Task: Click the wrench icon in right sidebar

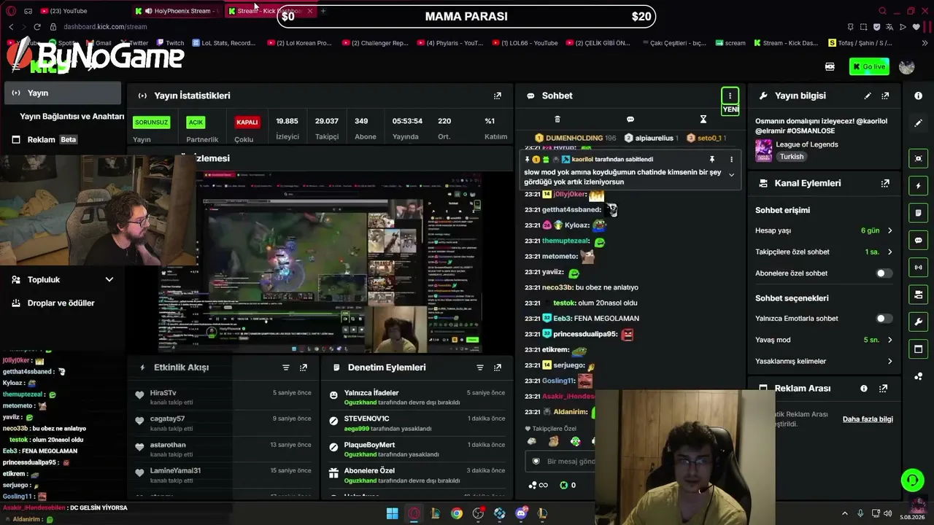Action: [918, 322]
